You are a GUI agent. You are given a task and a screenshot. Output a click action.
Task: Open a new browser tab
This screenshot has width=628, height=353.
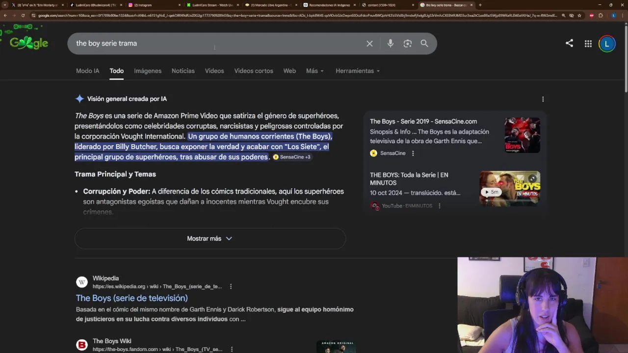pos(480,5)
